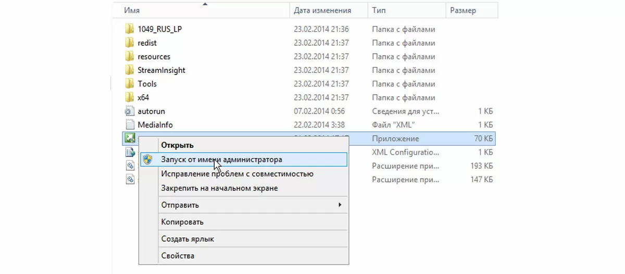Select the MediaInfo file icon
The height and width of the screenshot is (274, 625).
130,124
